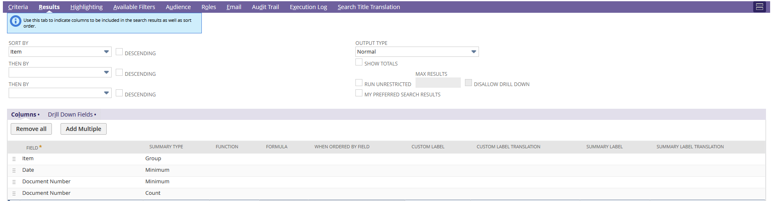Enable Descending for the Sort By field
Image resolution: width=773 pixels, height=201 pixels.
click(x=119, y=52)
